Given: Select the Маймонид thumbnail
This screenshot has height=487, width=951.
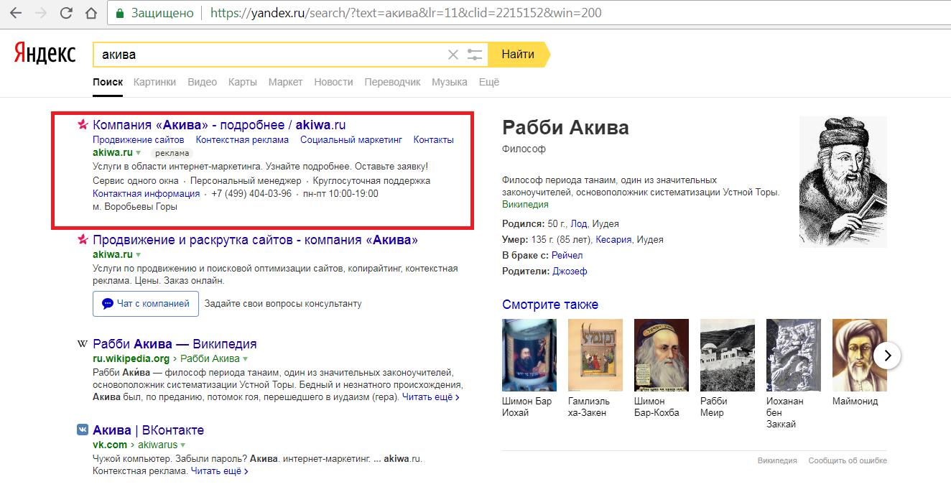Looking at the screenshot, I should [x=855, y=355].
